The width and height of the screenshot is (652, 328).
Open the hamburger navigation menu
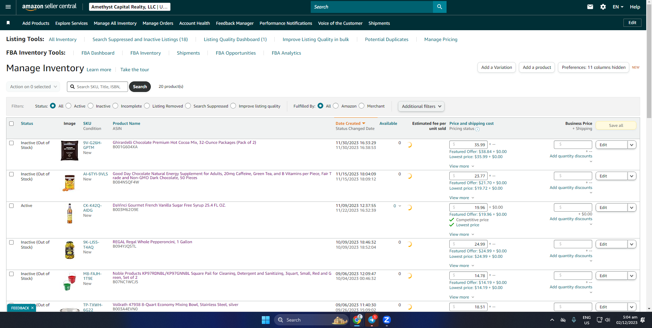8,7
